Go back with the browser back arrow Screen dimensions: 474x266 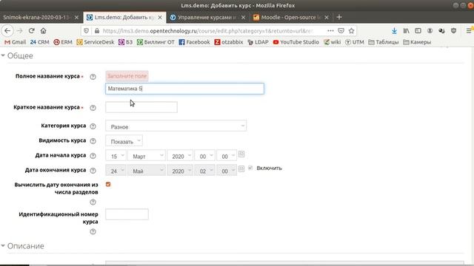pyautogui.click(x=7, y=31)
